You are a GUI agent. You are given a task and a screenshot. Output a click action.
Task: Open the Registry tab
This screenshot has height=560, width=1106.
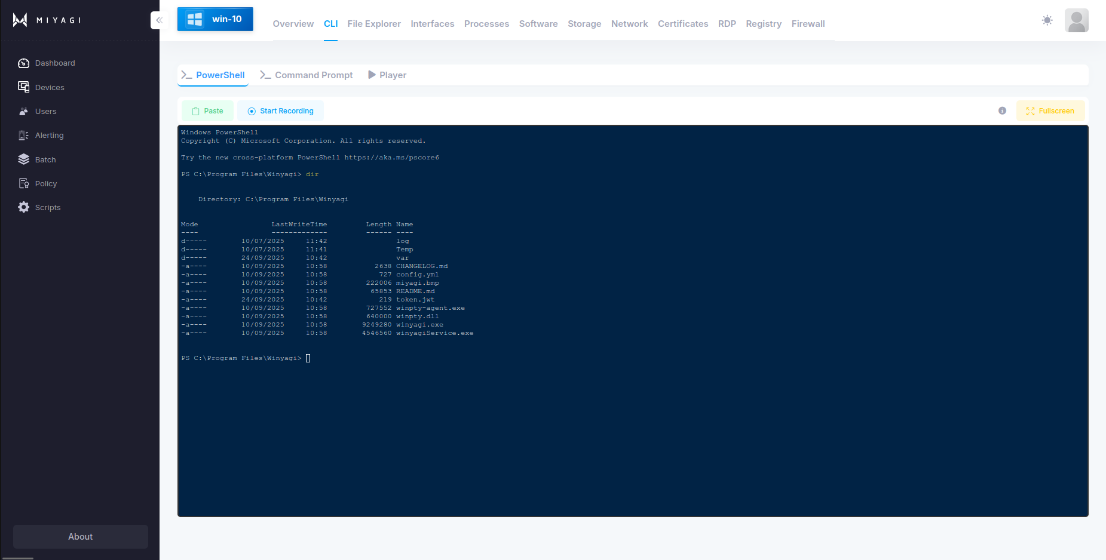pyautogui.click(x=763, y=24)
